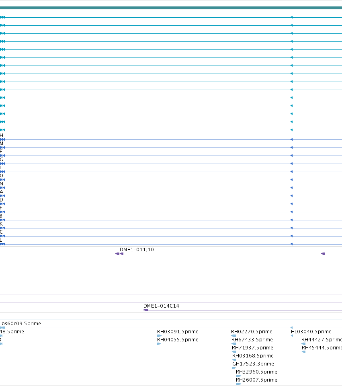This screenshot has height=386, width=342.
Task: Click the arrow glyph beneath bs60c09.5prime label
Action: pos(2,328)
